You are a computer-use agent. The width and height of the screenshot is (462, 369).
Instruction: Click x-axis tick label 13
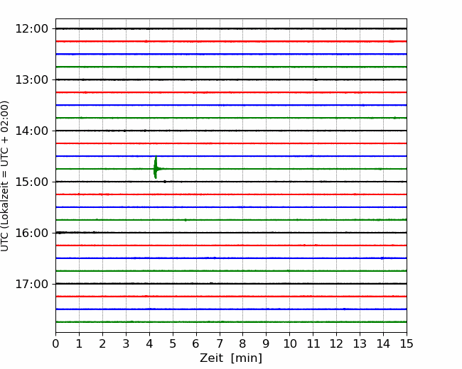coord(360,343)
